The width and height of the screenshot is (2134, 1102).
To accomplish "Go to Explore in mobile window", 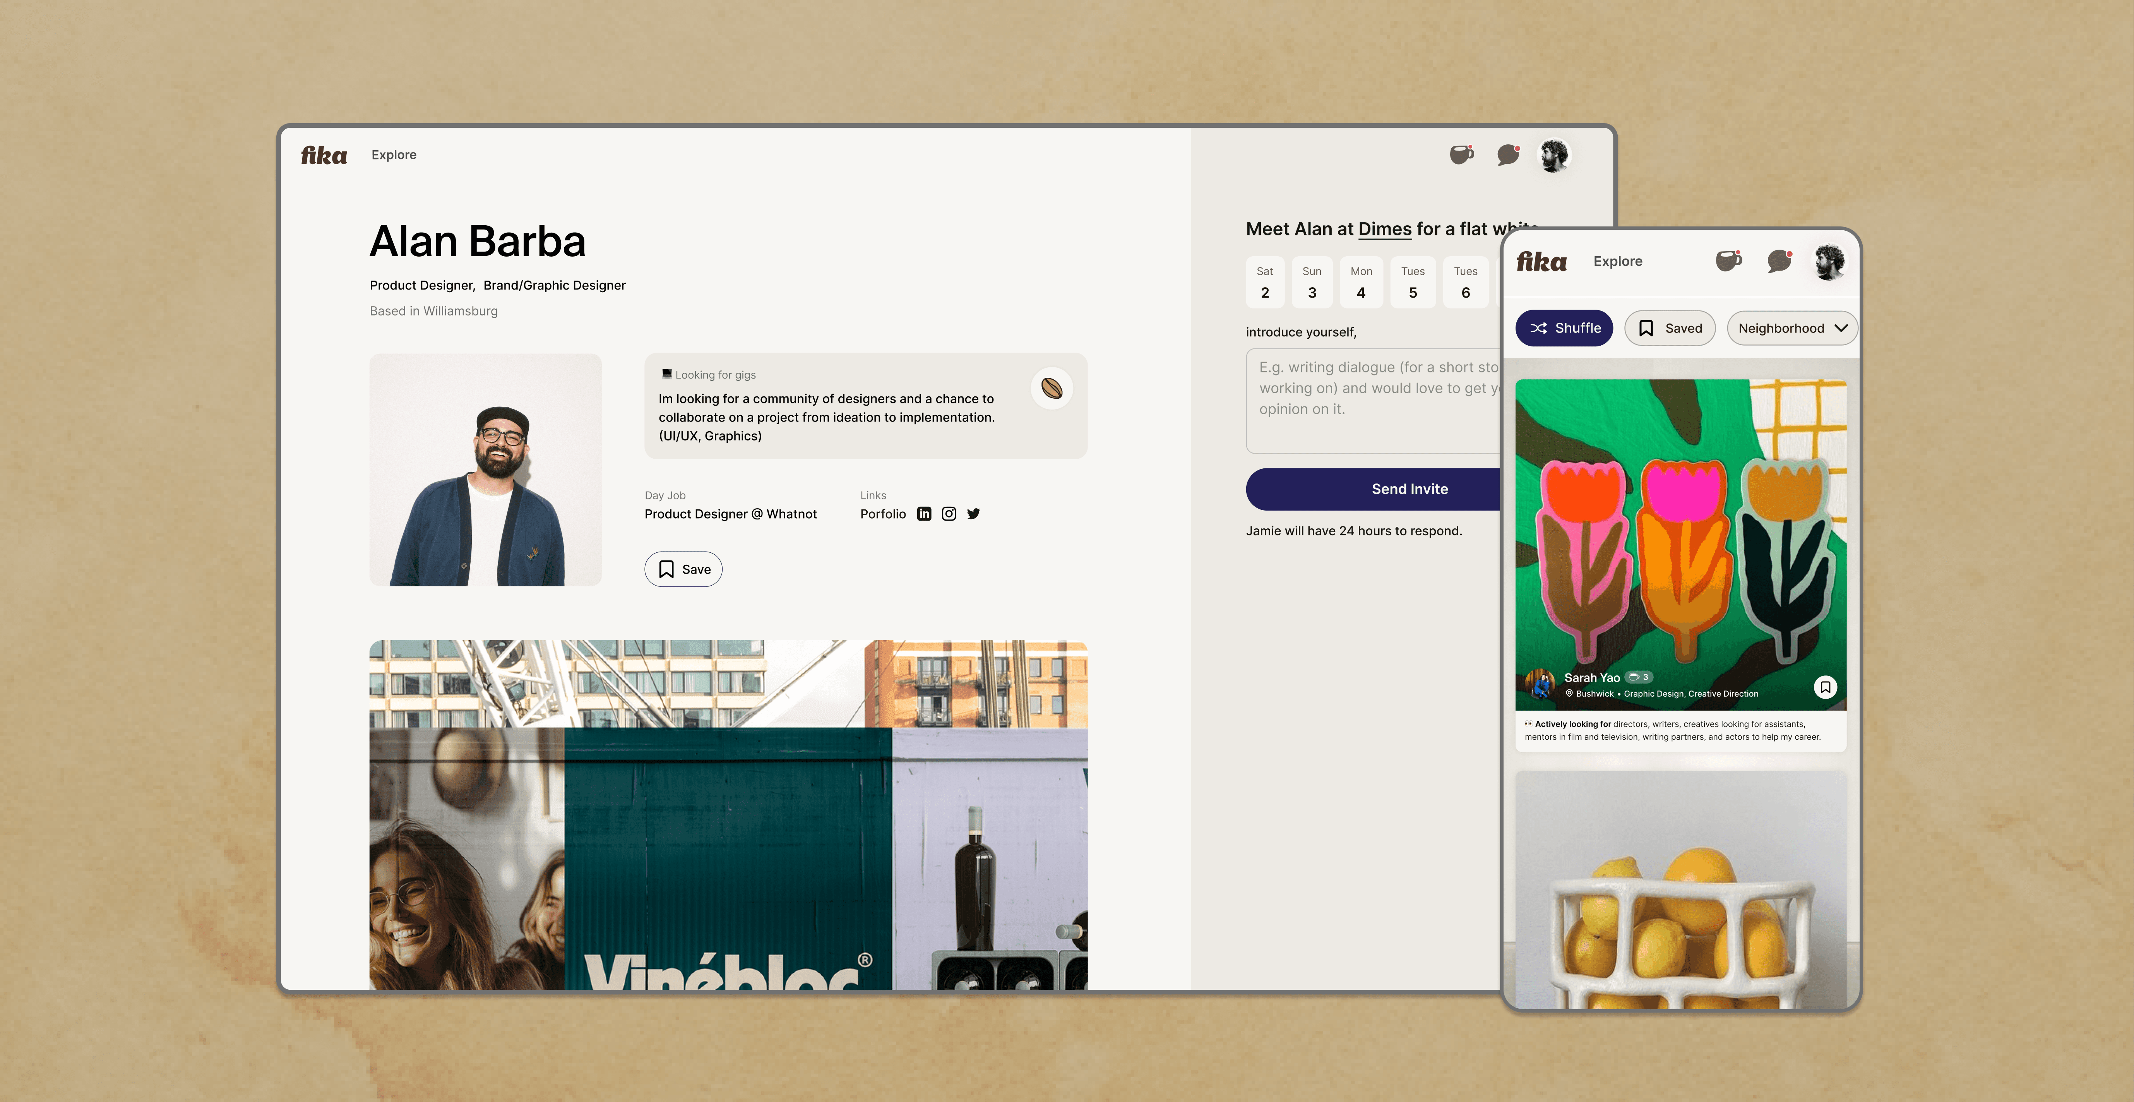I will click(x=1618, y=261).
